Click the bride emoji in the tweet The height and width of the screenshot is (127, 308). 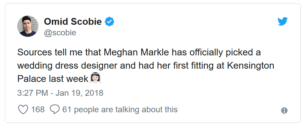pyautogui.click(x=95, y=78)
